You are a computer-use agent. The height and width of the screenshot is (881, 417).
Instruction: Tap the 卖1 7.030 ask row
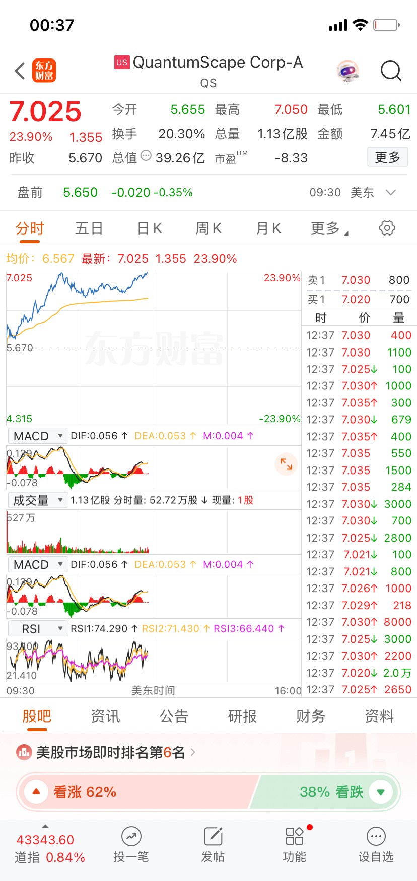pyautogui.click(x=359, y=280)
